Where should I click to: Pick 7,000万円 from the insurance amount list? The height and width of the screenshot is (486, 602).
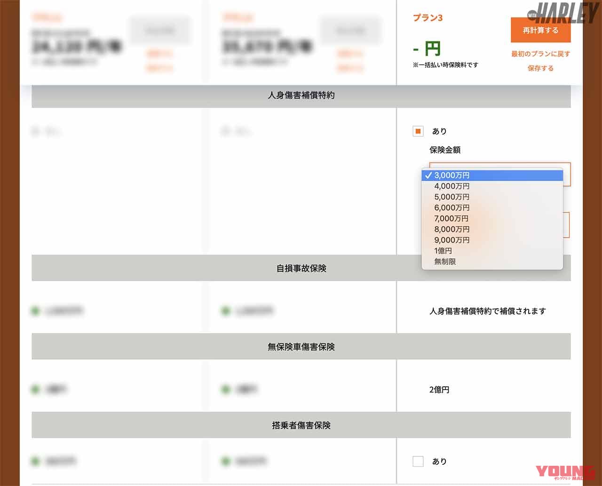(451, 218)
